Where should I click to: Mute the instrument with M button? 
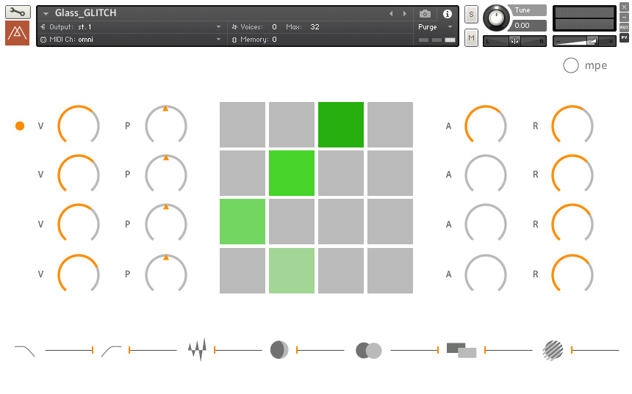(x=471, y=38)
